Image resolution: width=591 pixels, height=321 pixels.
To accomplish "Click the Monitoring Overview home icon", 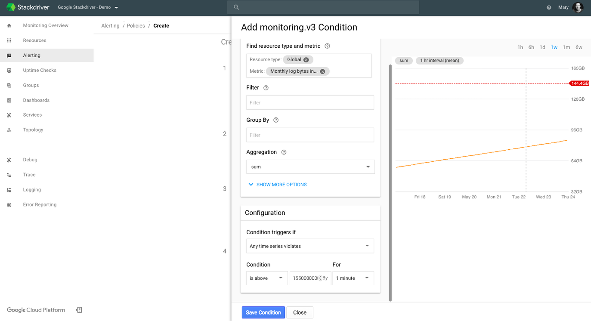I will [x=9, y=25].
